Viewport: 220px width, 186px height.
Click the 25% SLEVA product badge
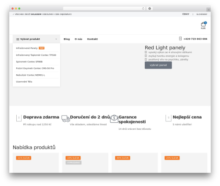click(172, 158)
